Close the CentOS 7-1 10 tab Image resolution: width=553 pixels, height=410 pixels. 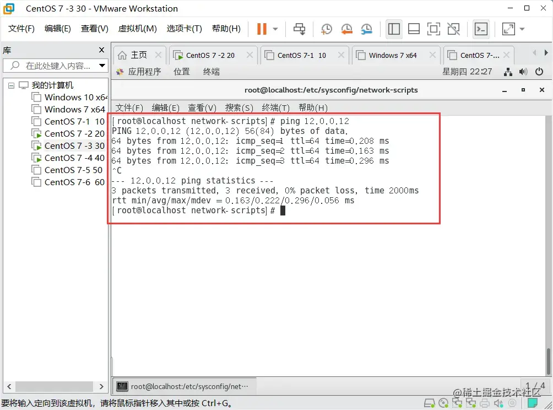coord(341,55)
